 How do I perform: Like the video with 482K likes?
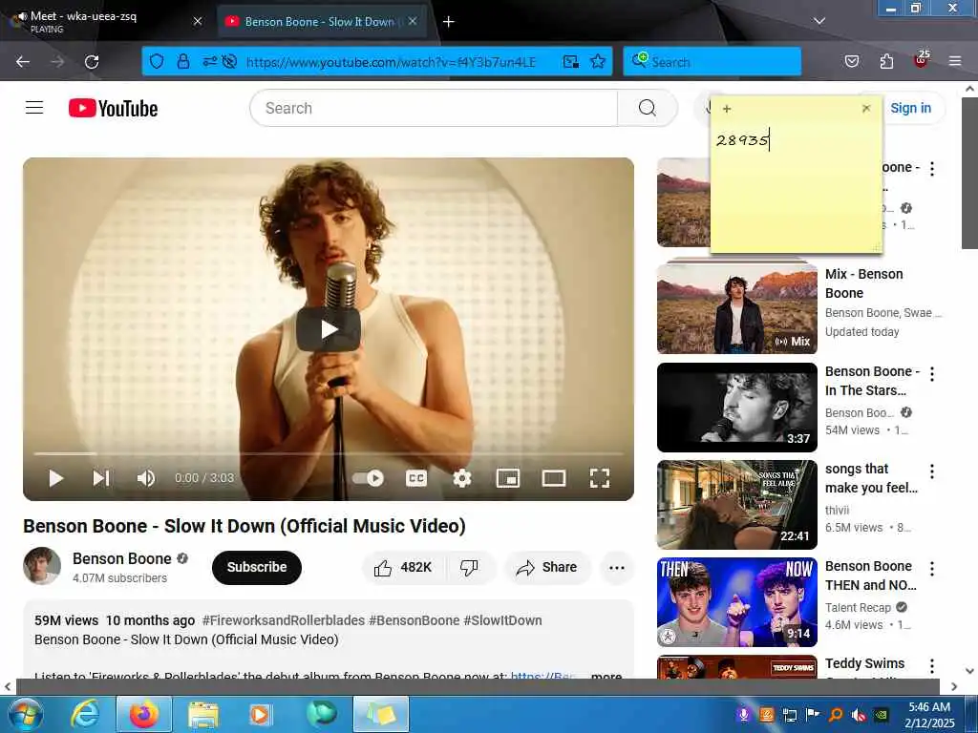[403, 567]
